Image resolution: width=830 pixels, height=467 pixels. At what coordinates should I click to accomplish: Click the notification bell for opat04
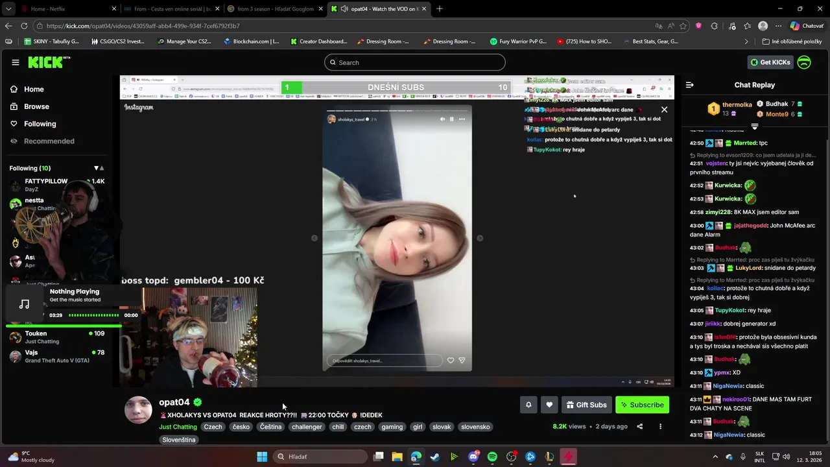coord(528,405)
